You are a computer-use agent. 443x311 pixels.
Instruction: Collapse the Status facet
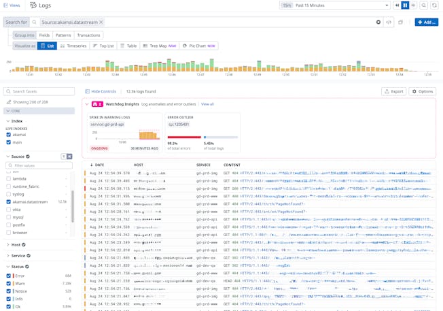[x=8, y=267]
